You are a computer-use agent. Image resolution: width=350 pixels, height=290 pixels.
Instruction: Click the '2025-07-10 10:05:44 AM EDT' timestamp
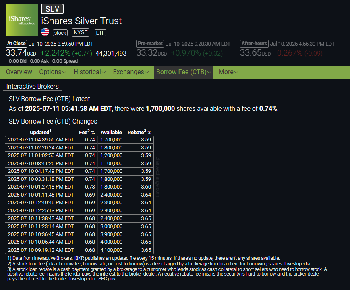point(41,242)
